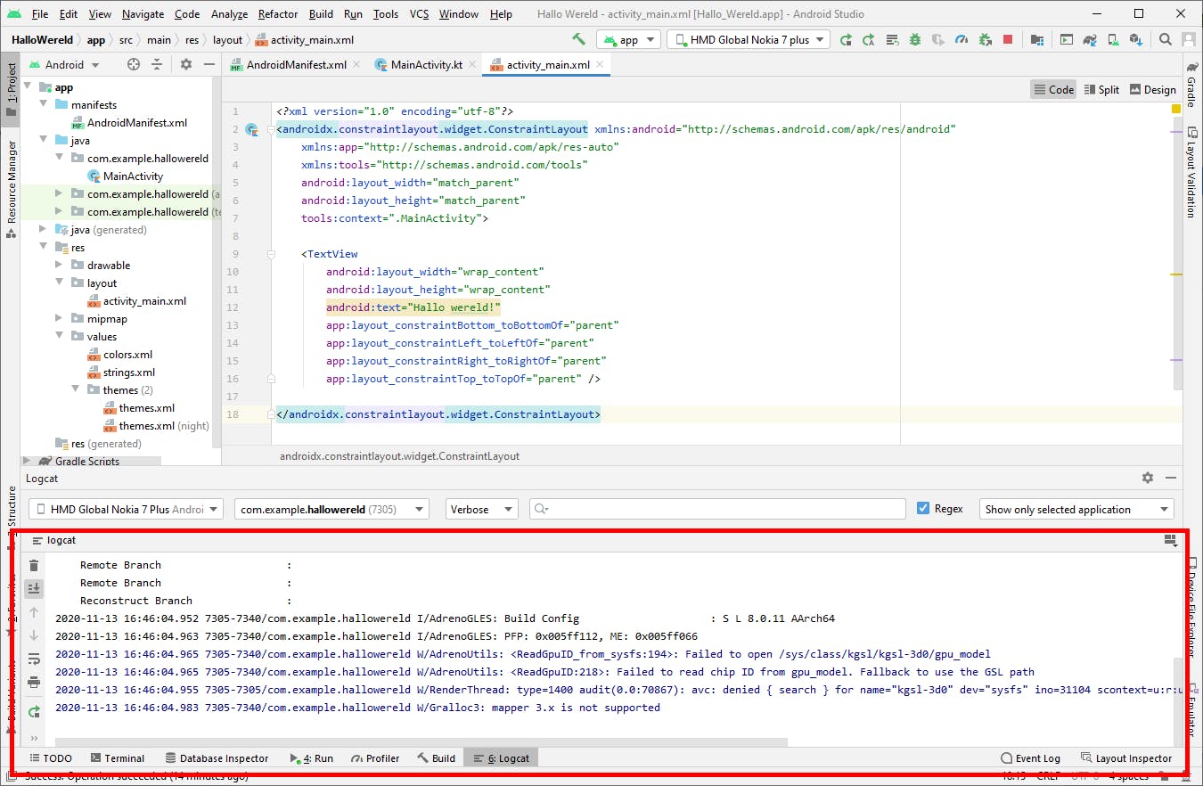Image resolution: width=1203 pixels, height=786 pixels.
Task: Open the Profiler gauge icon in toolbar
Action: tap(962, 39)
